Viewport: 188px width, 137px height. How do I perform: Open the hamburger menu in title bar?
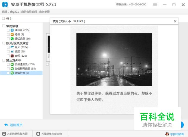pyautogui.click(x=155, y=5)
